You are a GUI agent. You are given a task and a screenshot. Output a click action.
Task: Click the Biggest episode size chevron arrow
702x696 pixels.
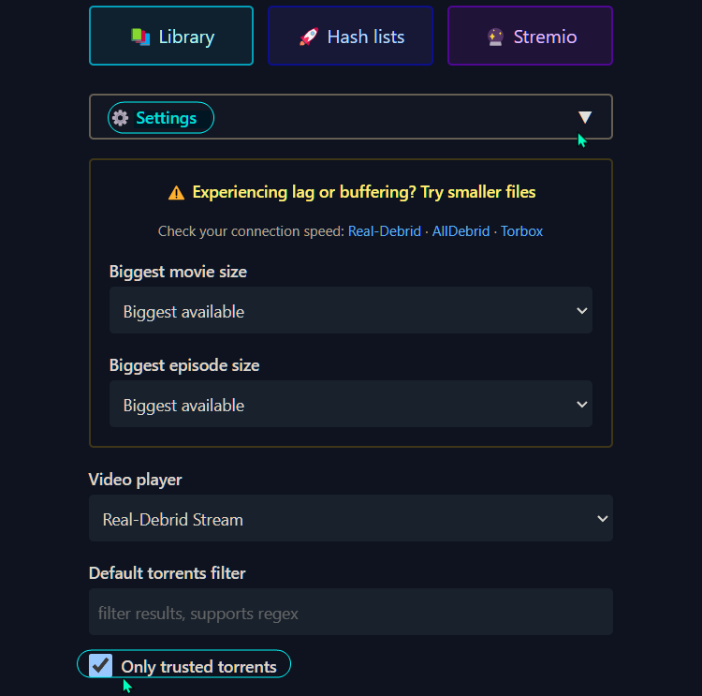point(581,405)
